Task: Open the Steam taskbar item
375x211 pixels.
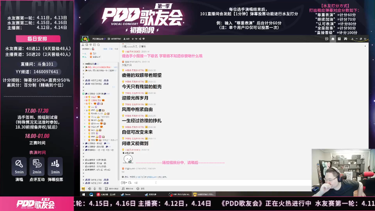Action: (126, 195)
